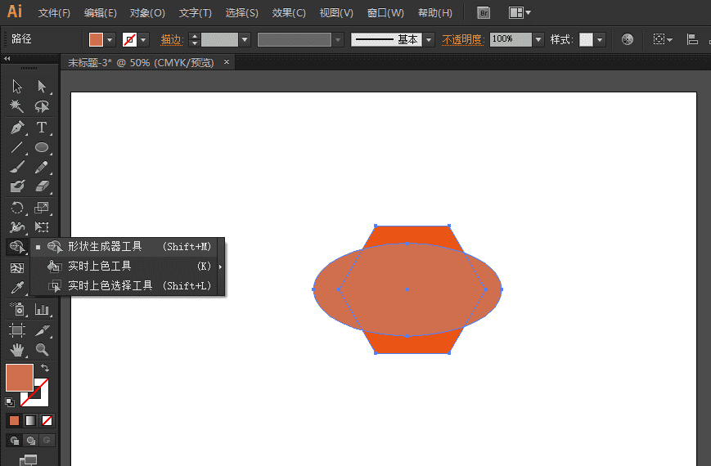Enable Draw Normal mode
Screen dimensions: 711x466
pos(15,440)
